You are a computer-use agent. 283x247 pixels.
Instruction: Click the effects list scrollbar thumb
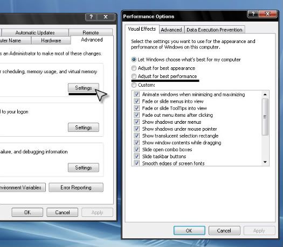coord(265,117)
